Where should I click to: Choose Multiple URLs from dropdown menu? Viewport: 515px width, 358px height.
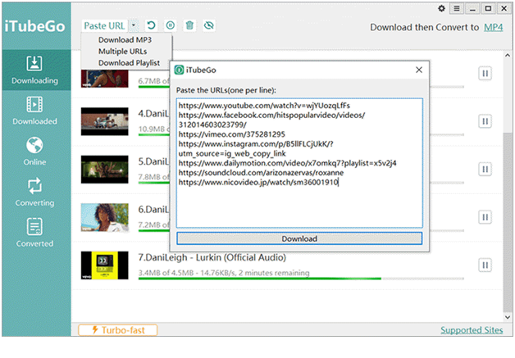pos(122,51)
